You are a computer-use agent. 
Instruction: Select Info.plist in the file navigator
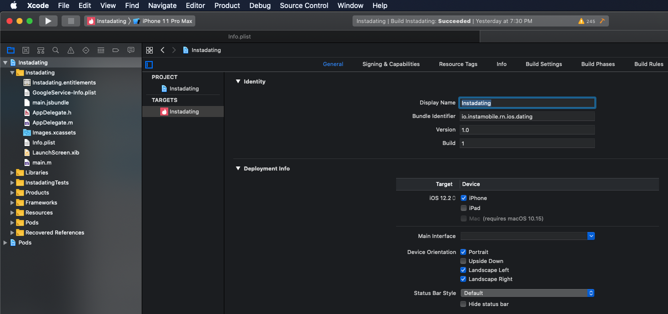44,142
